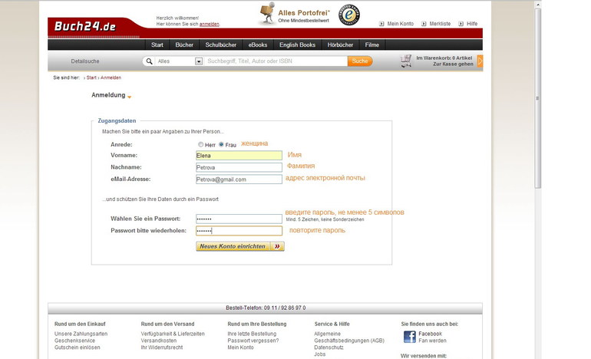Image resolution: width=591 pixels, height=359 pixels.
Task: Click the Anmeldung heading arrow
Action: (129, 97)
